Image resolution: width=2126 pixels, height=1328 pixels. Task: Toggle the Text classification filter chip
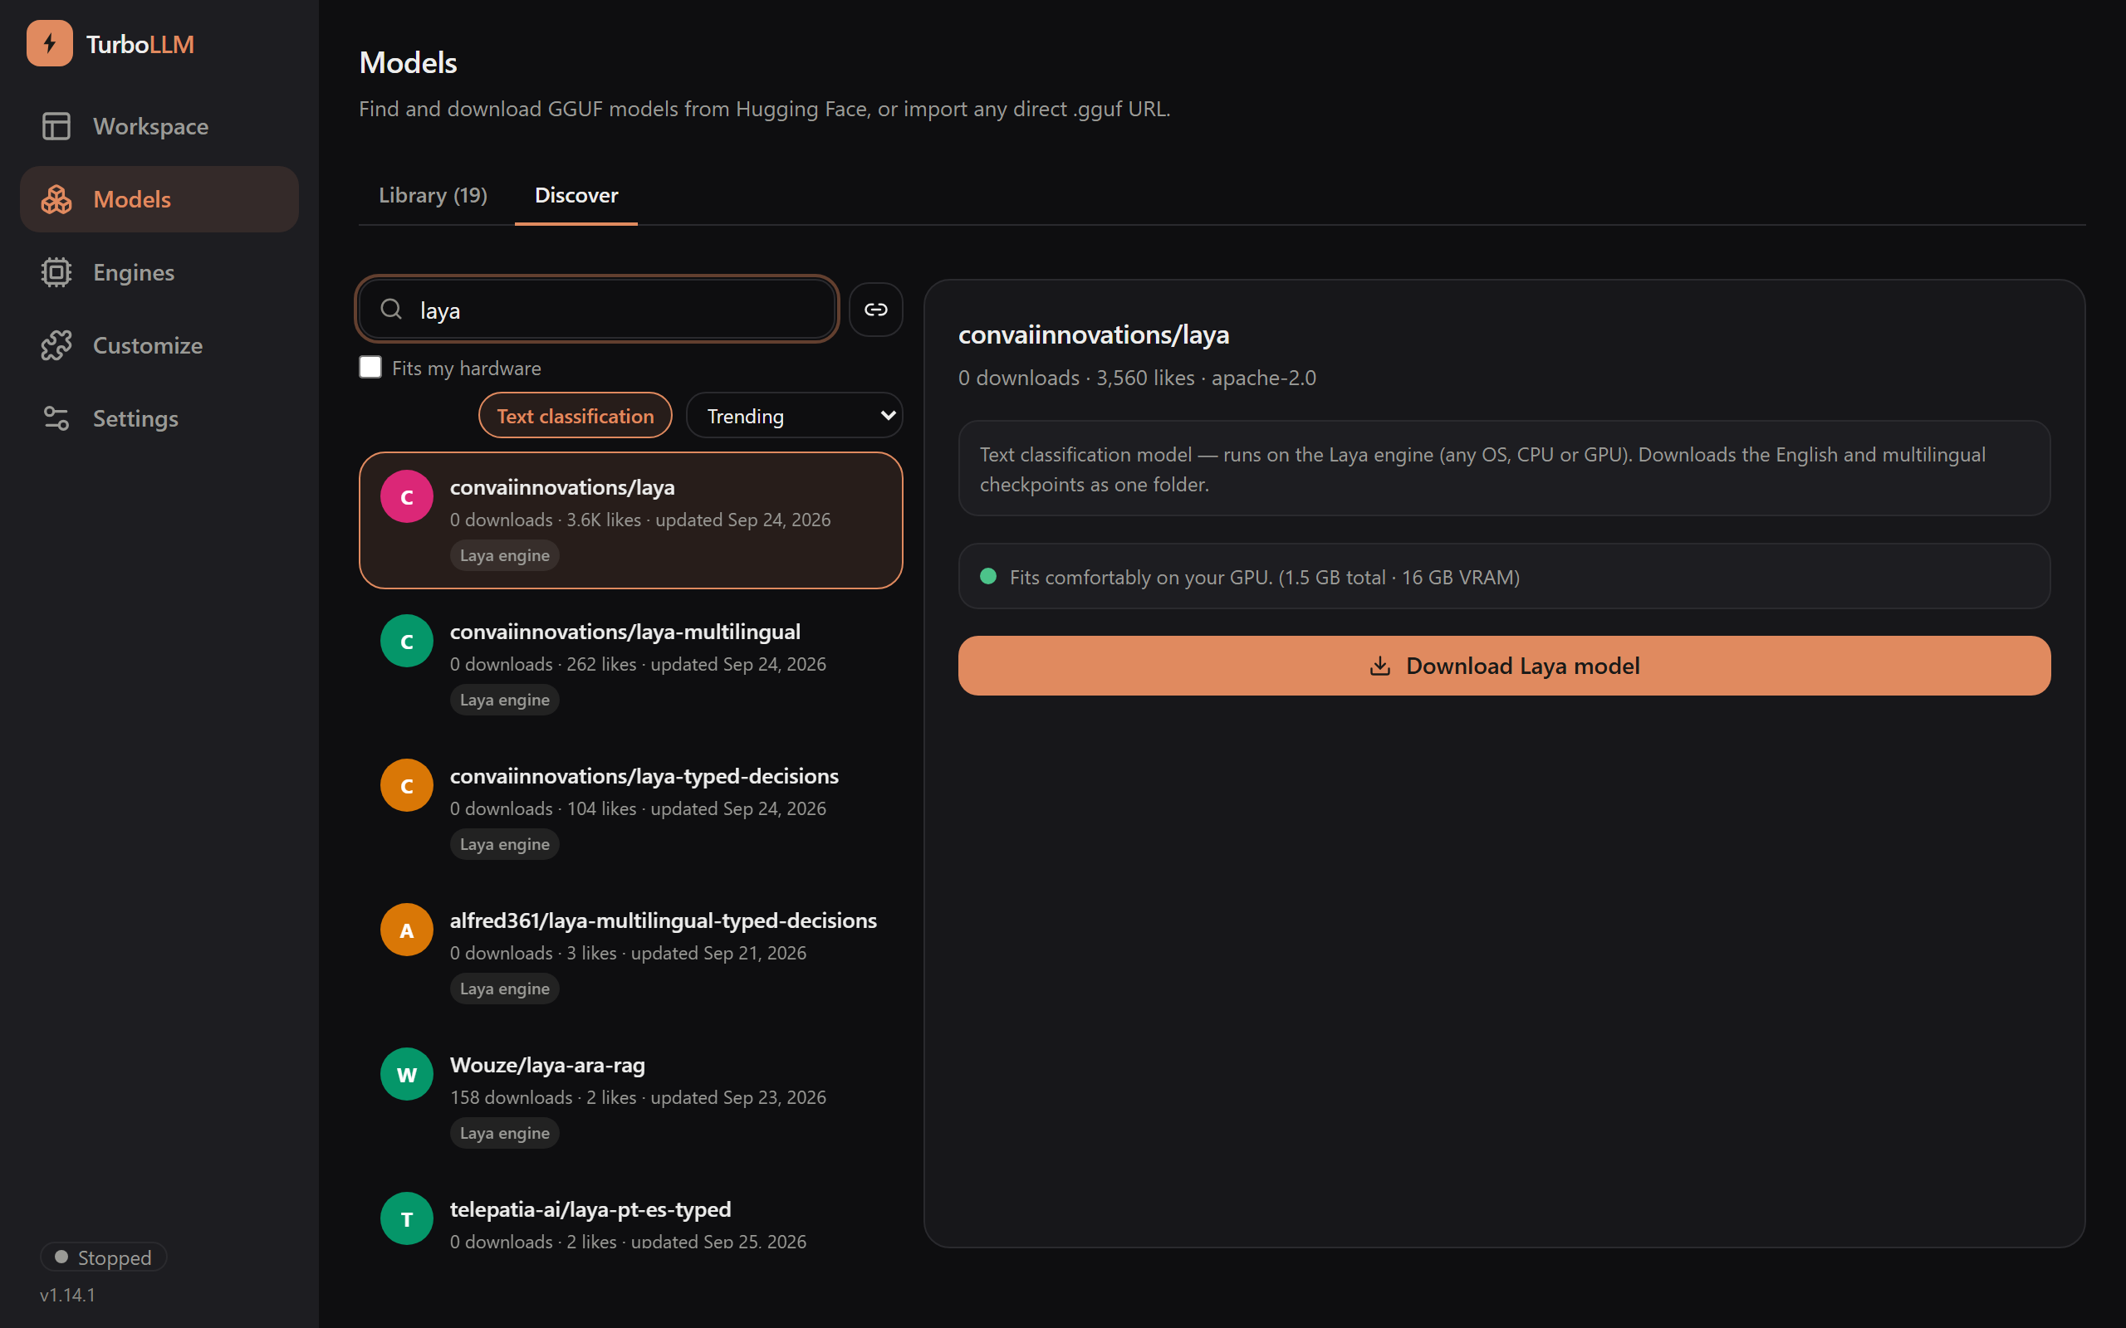click(x=576, y=416)
